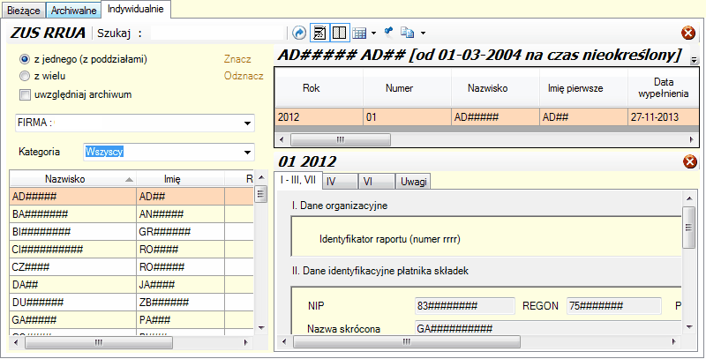706x359 pixels.
Task: Open the 'I - III, VII' tab
Action: [298, 180]
